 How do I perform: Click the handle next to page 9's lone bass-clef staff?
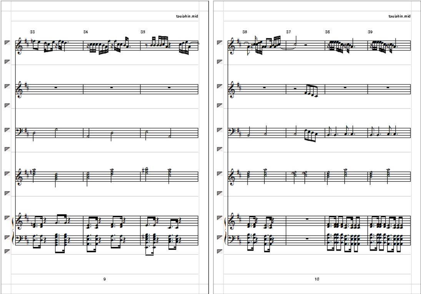[7, 130]
